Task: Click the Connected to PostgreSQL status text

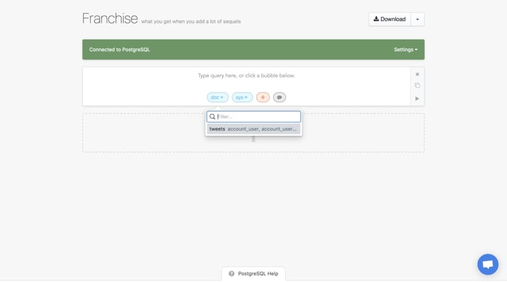Action: point(120,50)
